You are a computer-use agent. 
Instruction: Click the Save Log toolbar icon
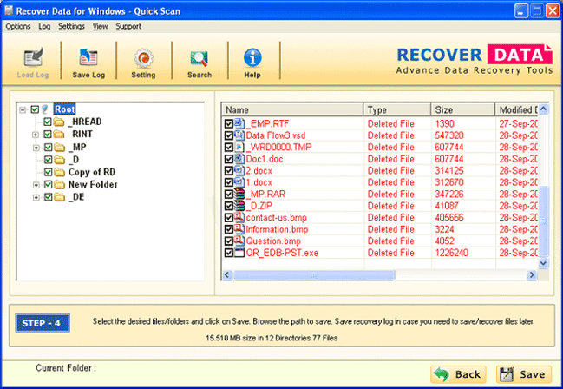(x=87, y=59)
